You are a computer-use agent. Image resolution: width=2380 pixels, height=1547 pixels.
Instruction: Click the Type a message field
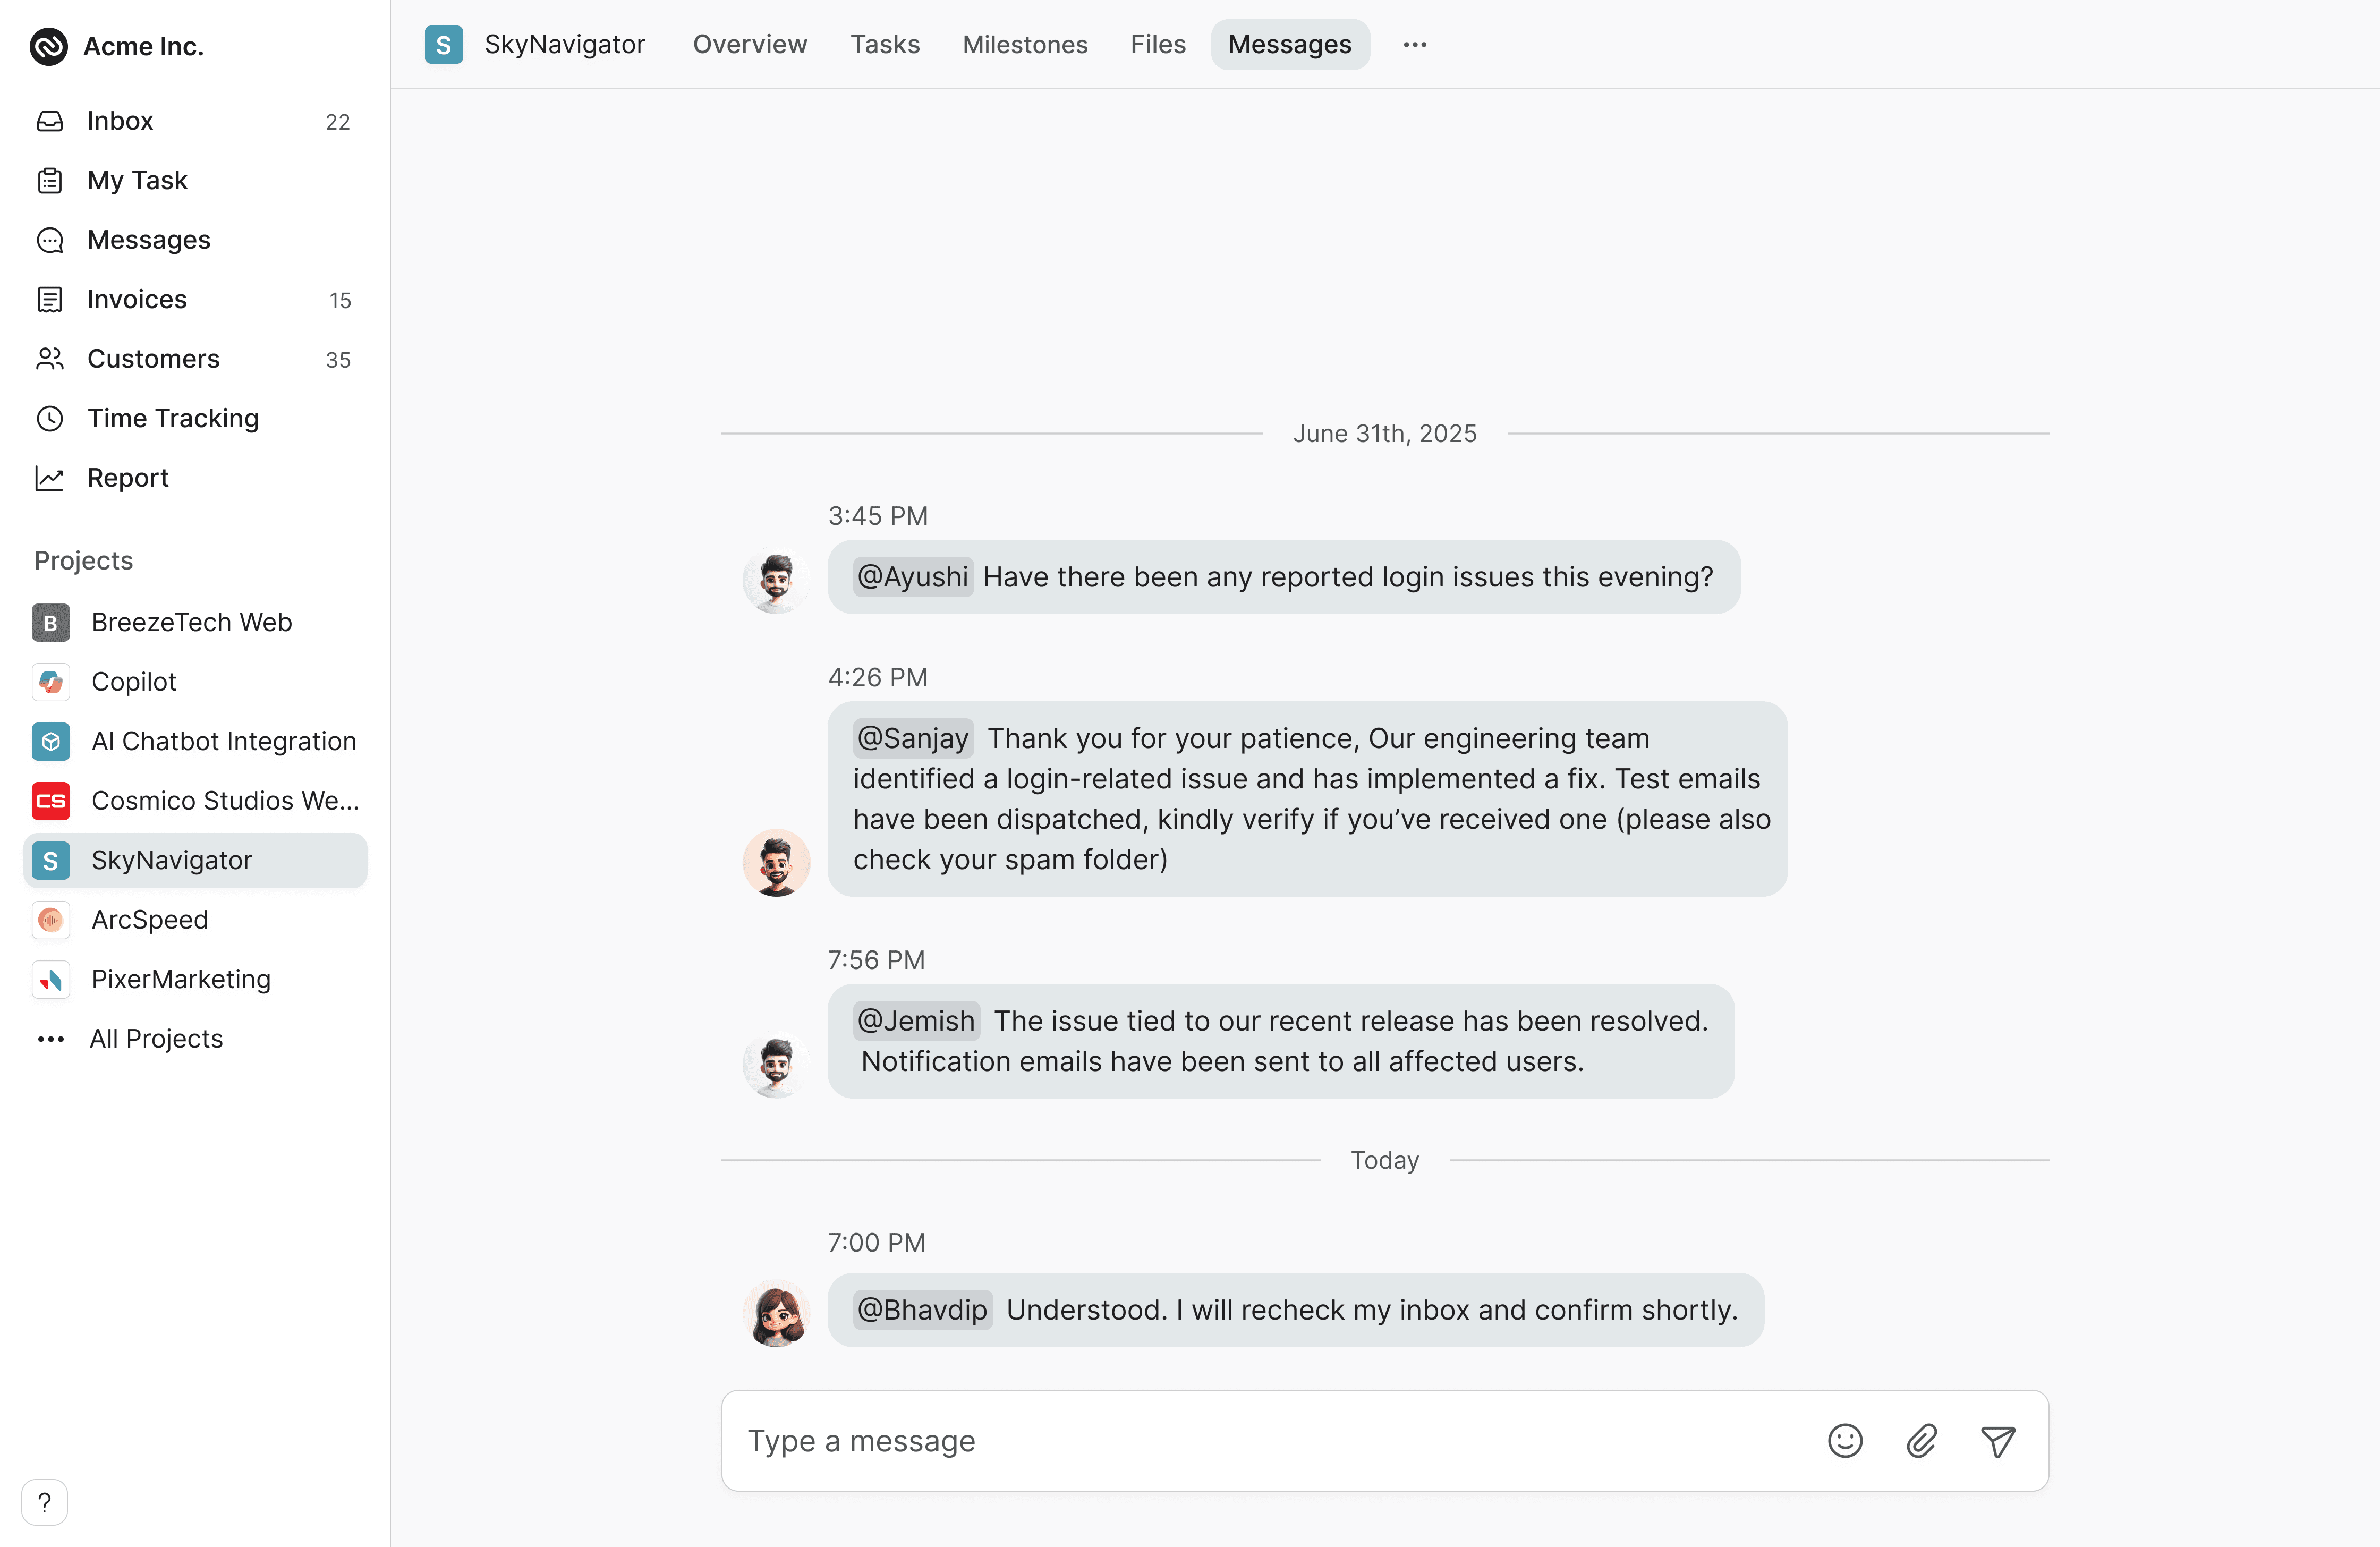point(1270,1441)
